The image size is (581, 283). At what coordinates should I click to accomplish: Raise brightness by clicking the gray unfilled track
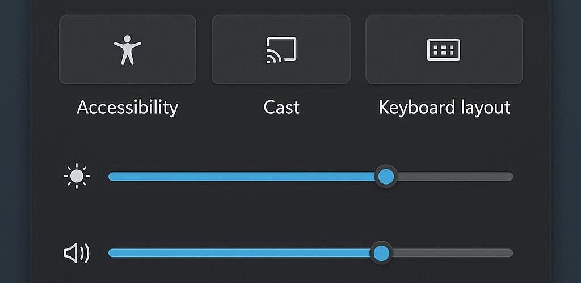click(455, 177)
